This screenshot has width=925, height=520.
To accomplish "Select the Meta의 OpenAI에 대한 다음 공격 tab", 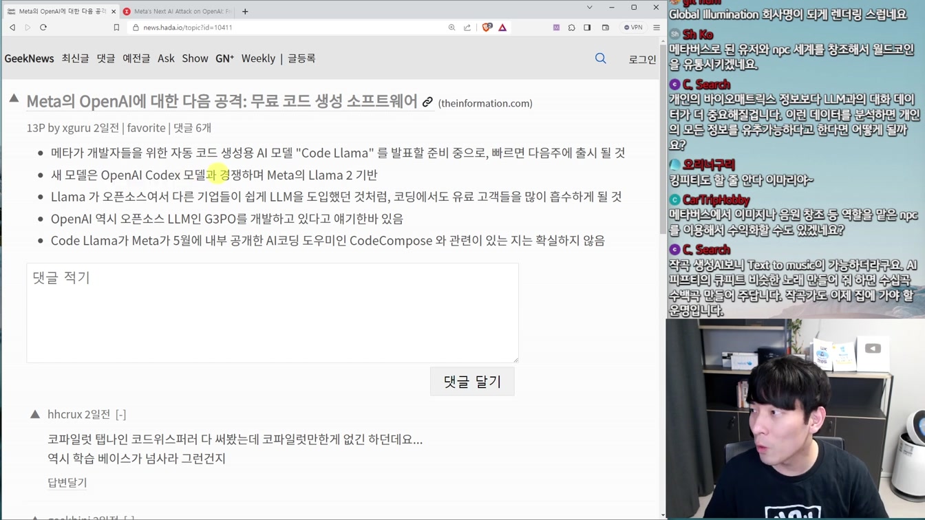I will click(61, 12).
